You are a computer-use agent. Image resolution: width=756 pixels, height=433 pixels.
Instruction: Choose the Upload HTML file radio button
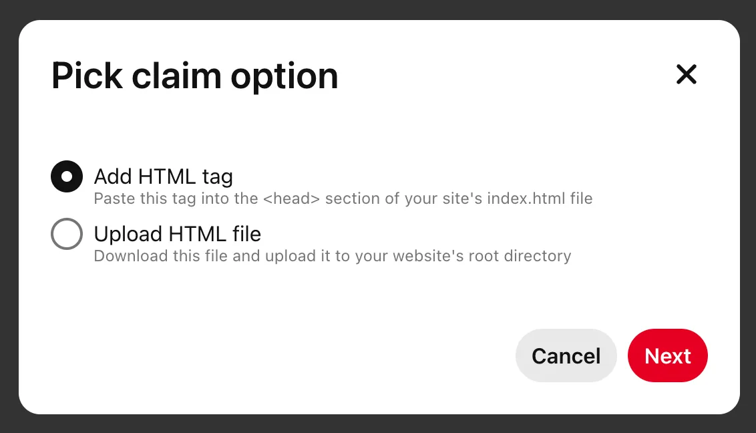point(67,234)
